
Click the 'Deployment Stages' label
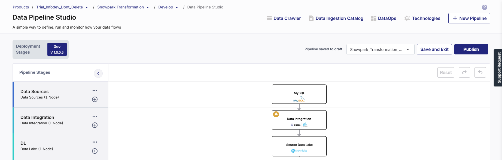point(28,49)
